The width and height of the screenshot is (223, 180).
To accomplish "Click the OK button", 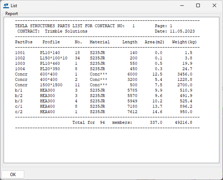I will point(13,174).
